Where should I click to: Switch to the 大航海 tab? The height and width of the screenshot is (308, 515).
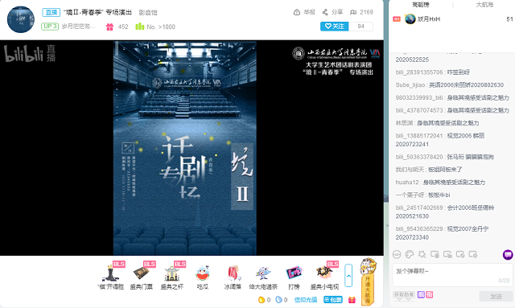coord(484,5)
